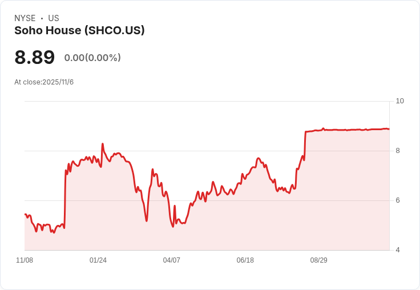Click the NYSE exchange label
The image size is (420, 290).
coord(25,18)
